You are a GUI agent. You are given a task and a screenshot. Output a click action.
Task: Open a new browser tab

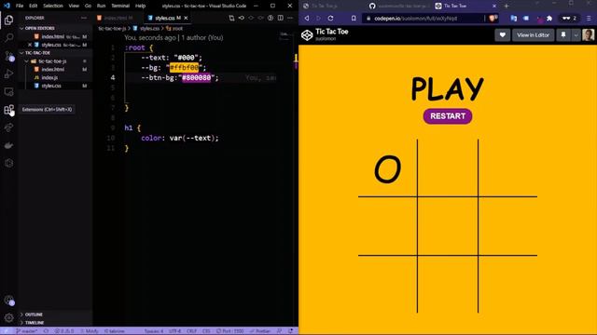(x=507, y=6)
